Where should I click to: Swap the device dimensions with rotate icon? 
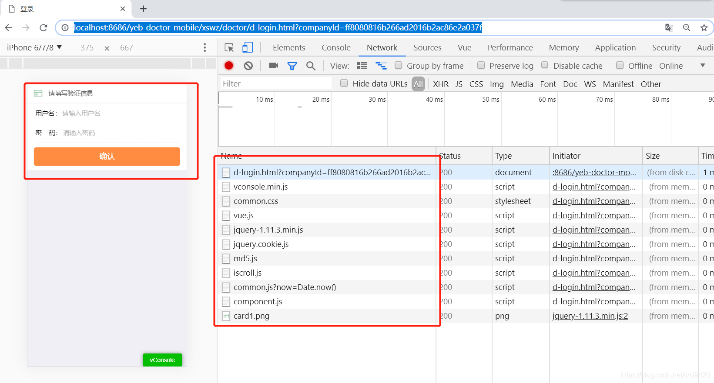(107, 48)
